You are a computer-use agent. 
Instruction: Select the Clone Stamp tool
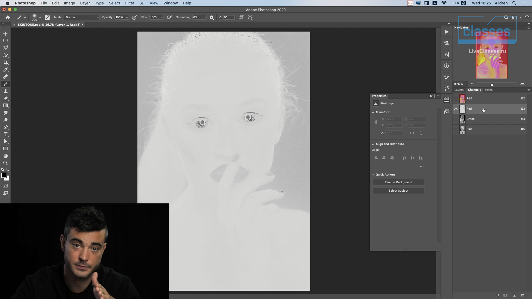(x=6, y=91)
